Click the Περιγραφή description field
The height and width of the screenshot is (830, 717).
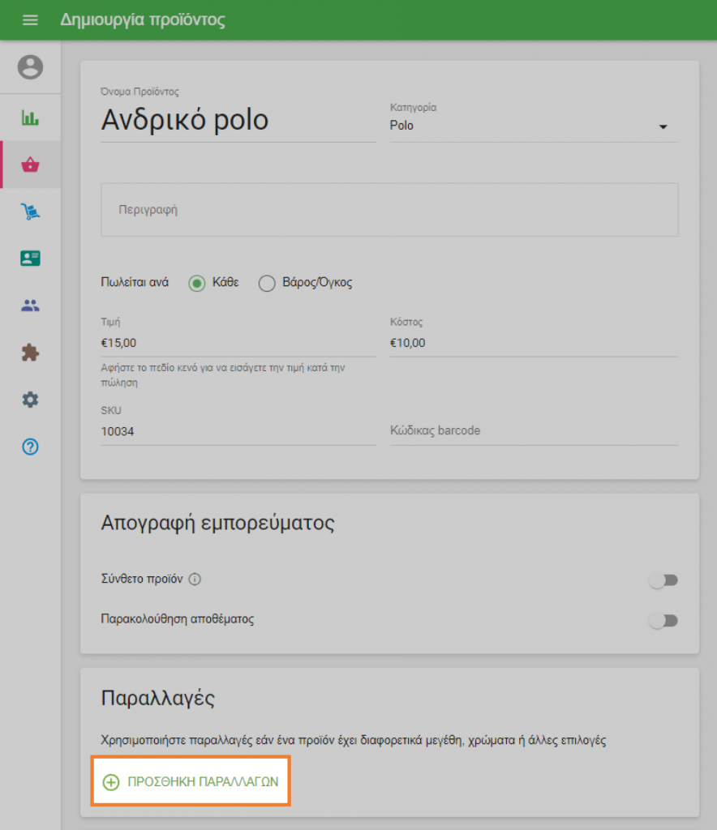click(x=389, y=209)
